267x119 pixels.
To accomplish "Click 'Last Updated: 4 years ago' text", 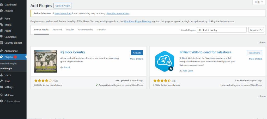I will click(x=248, y=81).
